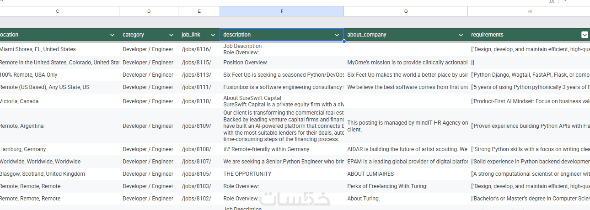590x210 pixels.
Task: Select the 'Bachelor's or Master's degree' requirements cell
Action: 529,199
